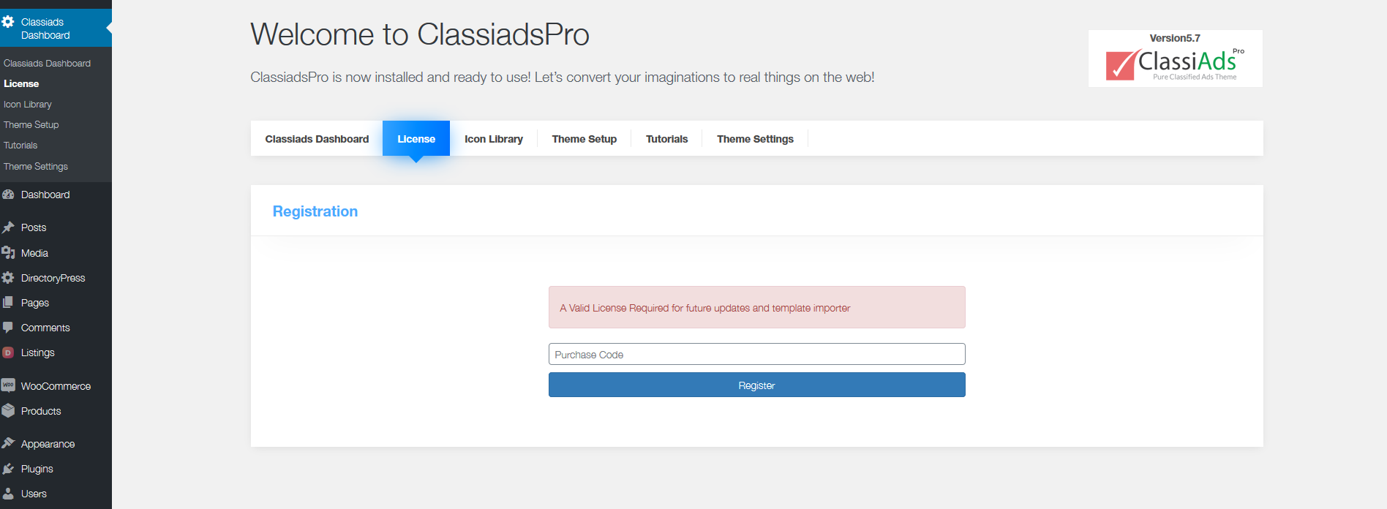Screen dimensions: 1387x509
Task: Open Listings via its red icon
Action: coord(8,352)
